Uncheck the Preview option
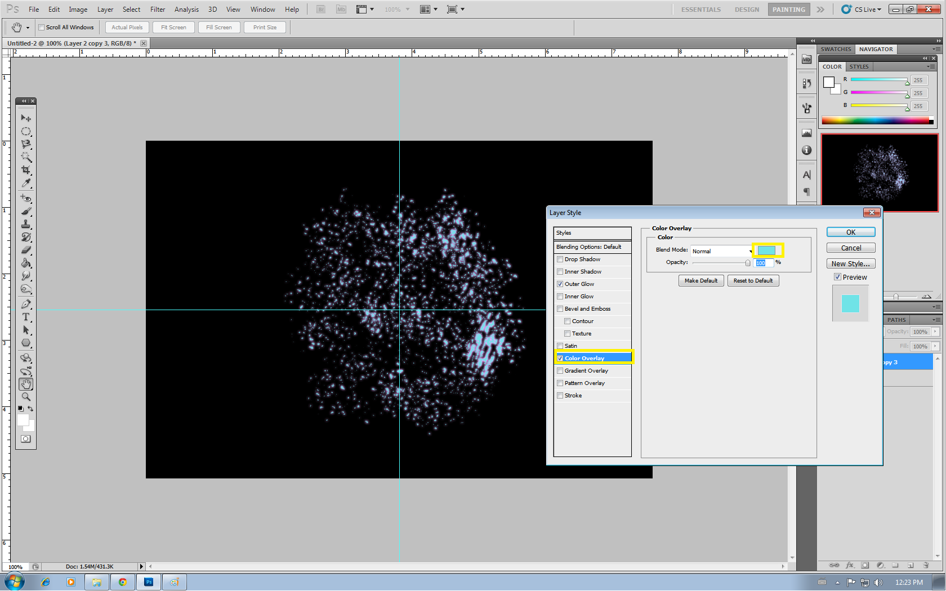 pos(838,276)
